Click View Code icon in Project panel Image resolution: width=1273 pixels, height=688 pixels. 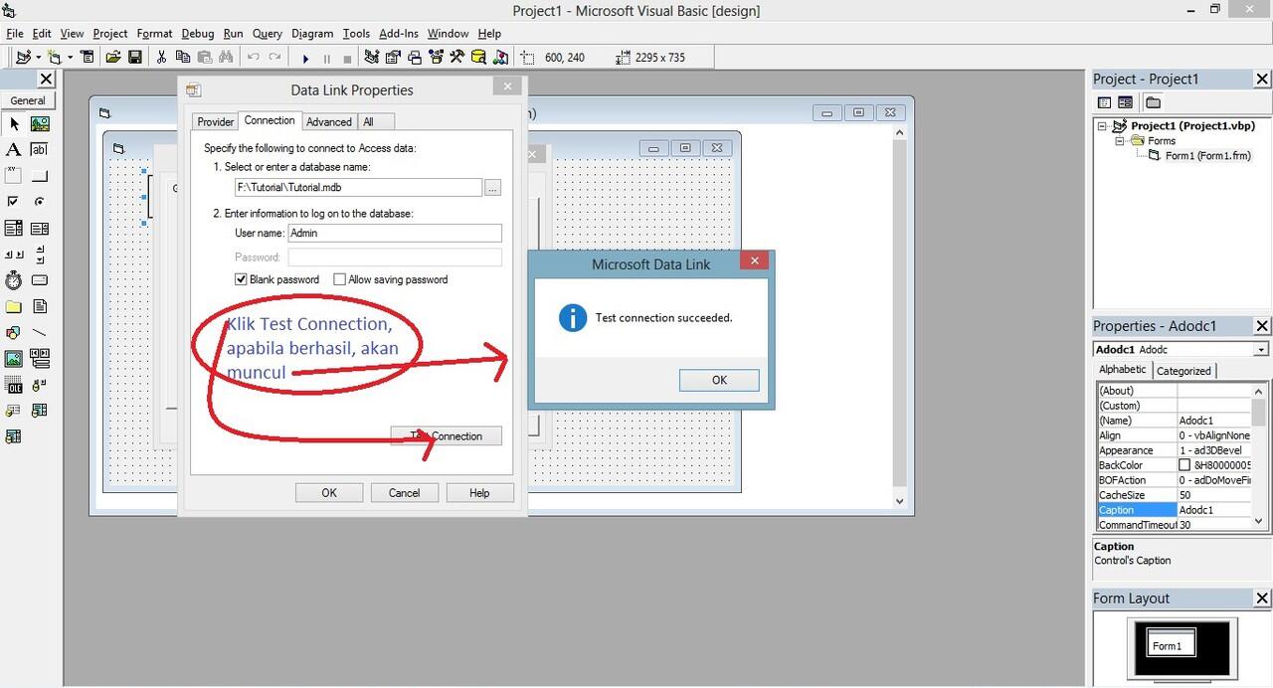click(x=1104, y=102)
